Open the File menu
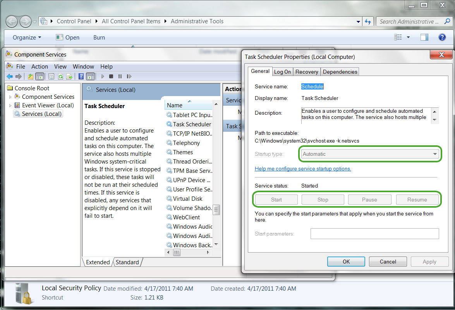Image resolution: width=455 pixels, height=310 pixels. coord(21,67)
